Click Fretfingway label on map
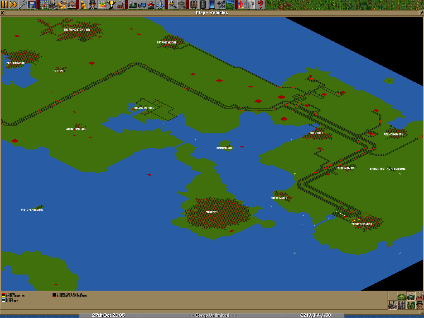The width and height of the screenshot is (424, 318). (x=345, y=168)
